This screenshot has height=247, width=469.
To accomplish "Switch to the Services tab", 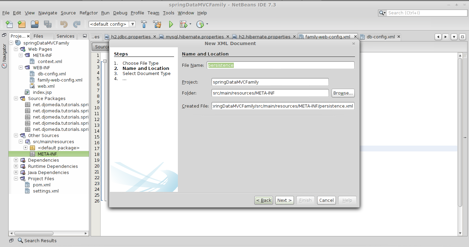I will coord(66,36).
